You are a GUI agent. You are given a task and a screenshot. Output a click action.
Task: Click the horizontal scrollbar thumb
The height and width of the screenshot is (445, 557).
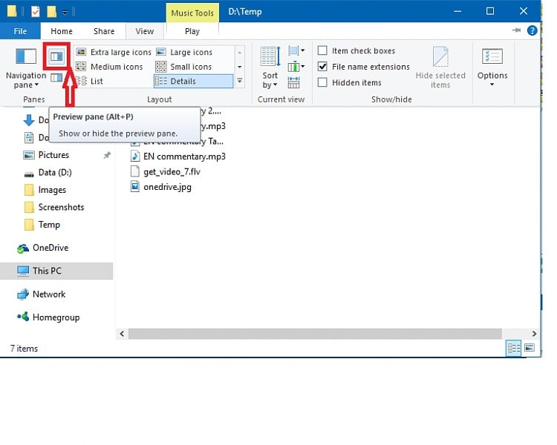(315, 334)
